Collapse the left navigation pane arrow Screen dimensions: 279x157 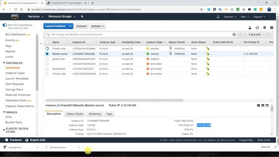(x=41, y=44)
